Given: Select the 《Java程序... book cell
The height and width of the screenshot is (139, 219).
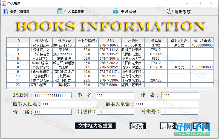Looking at the screenshot, I should click(41, 63).
